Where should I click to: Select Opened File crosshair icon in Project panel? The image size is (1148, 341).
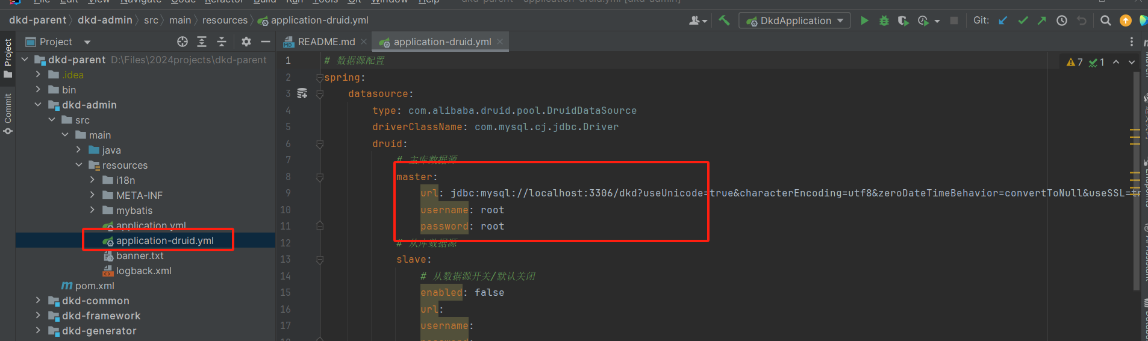[182, 42]
